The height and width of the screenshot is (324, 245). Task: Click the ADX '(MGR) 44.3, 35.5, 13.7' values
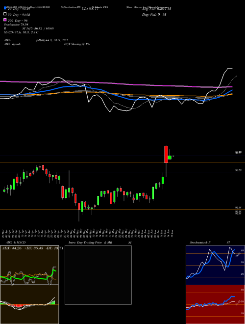52,40
